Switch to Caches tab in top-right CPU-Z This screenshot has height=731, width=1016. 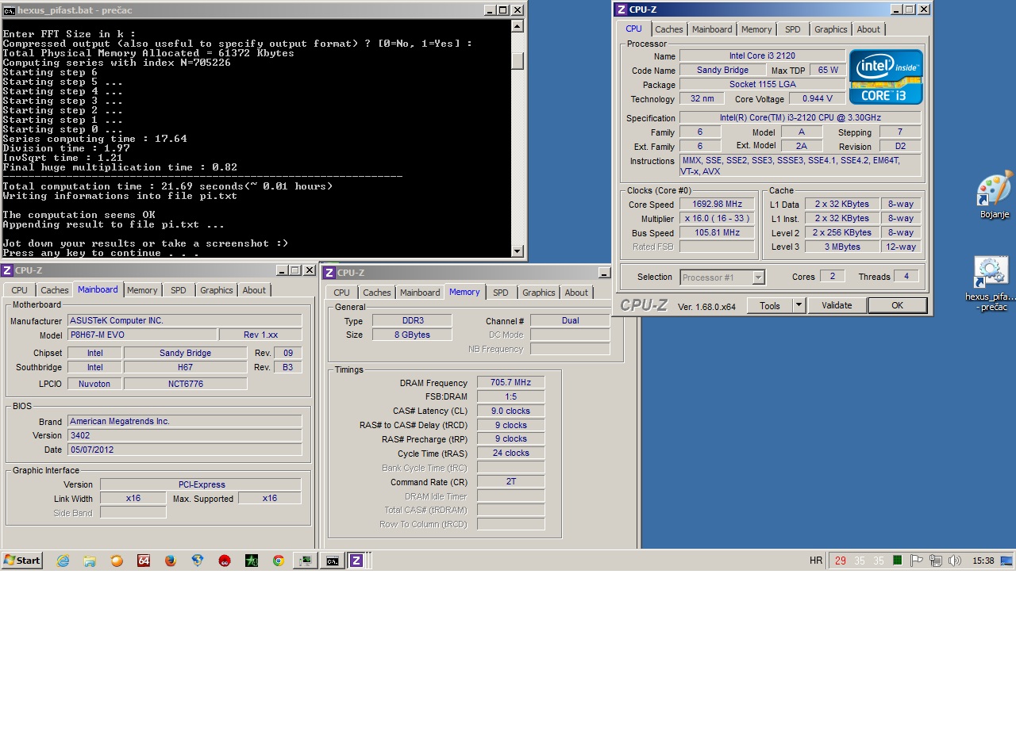point(669,29)
